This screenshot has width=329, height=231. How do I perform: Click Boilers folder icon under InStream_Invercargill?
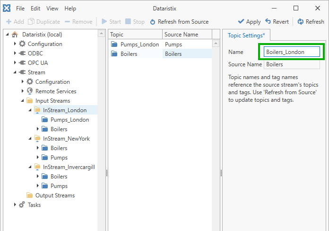[x=45, y=176]
